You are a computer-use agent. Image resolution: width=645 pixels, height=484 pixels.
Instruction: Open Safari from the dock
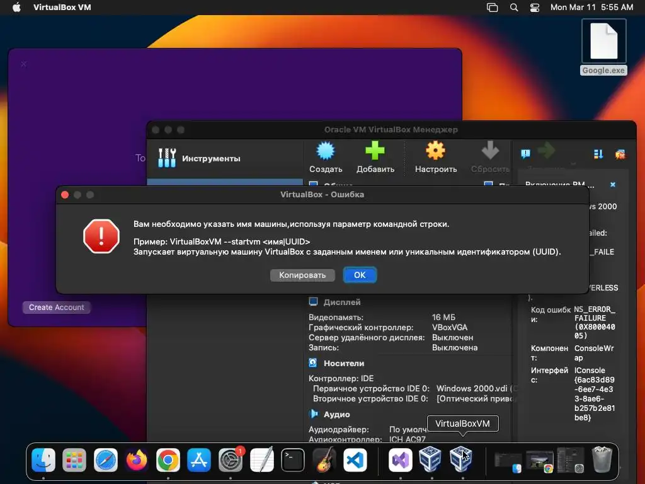tap(106, 459)
